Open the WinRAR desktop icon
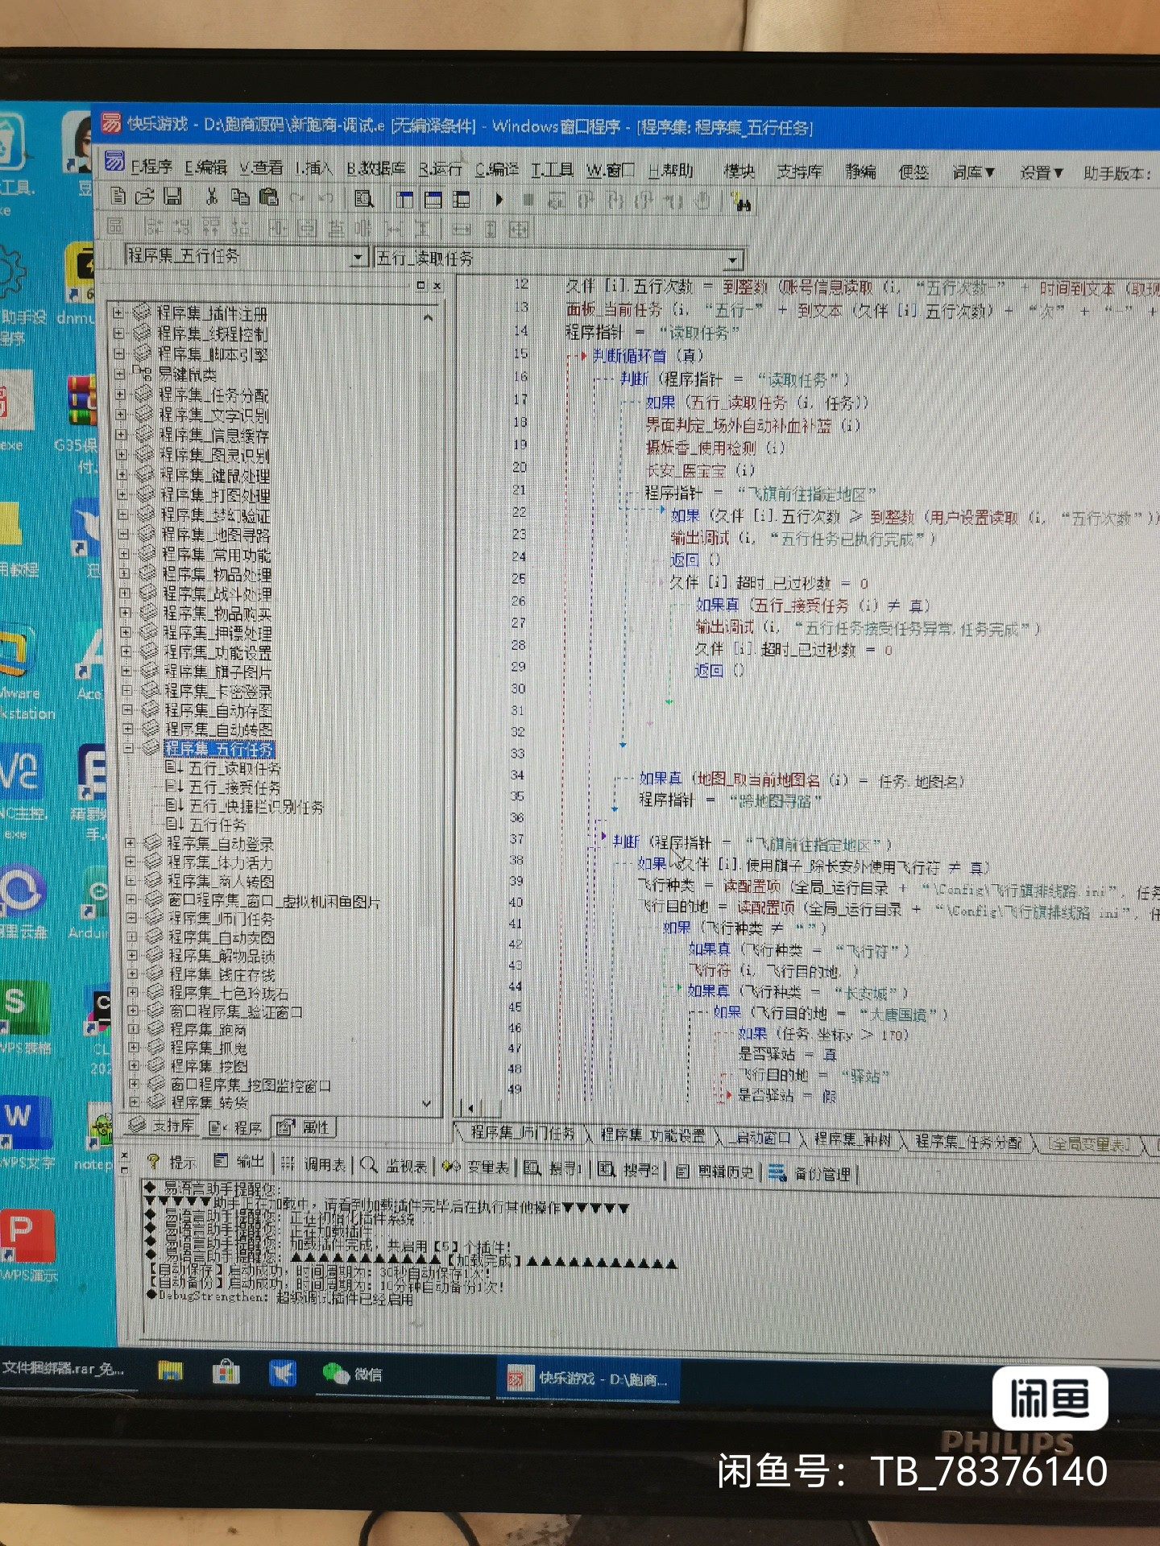 coord(81,401)
